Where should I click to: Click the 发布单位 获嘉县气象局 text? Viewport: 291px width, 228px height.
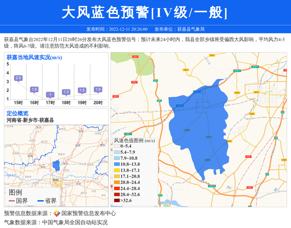pyautogui.click(x=179, y=29)
